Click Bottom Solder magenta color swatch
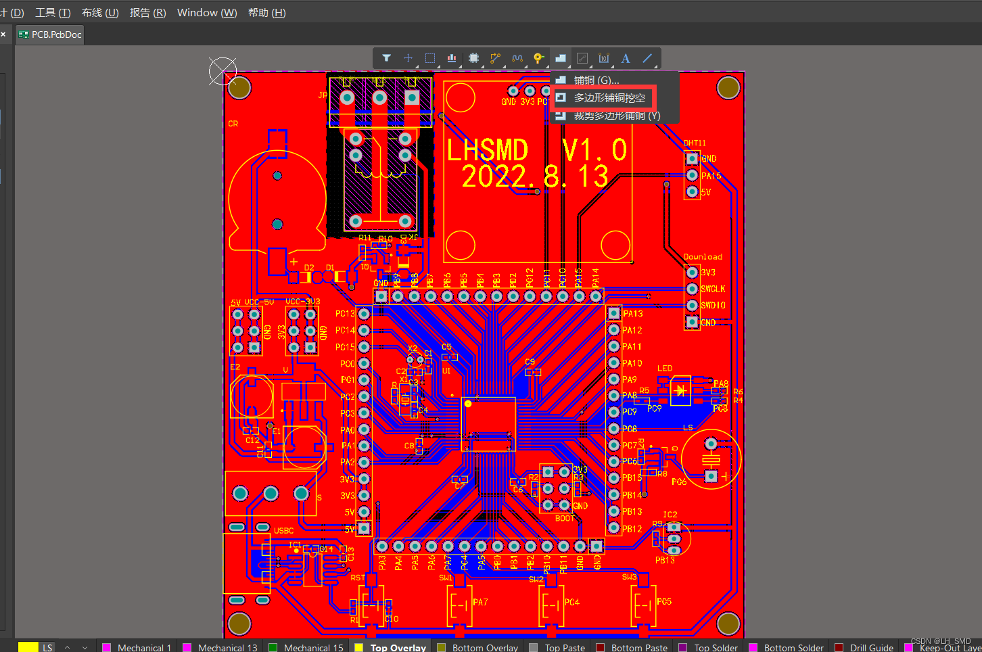 click(x=753, y=647)
